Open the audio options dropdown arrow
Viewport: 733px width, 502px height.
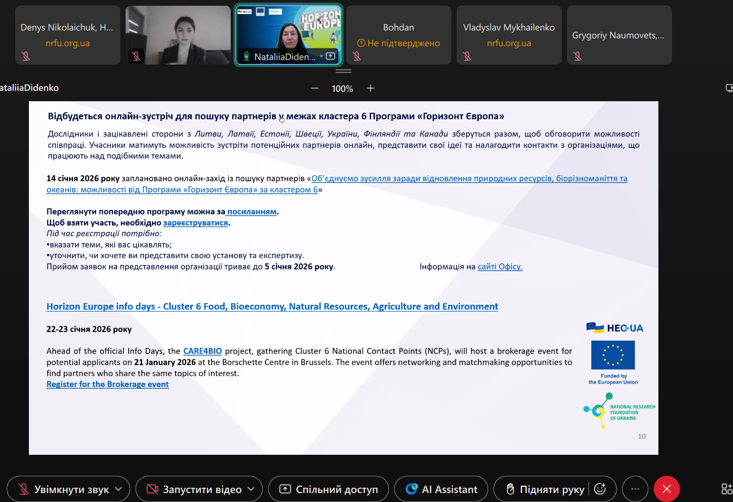119,489
